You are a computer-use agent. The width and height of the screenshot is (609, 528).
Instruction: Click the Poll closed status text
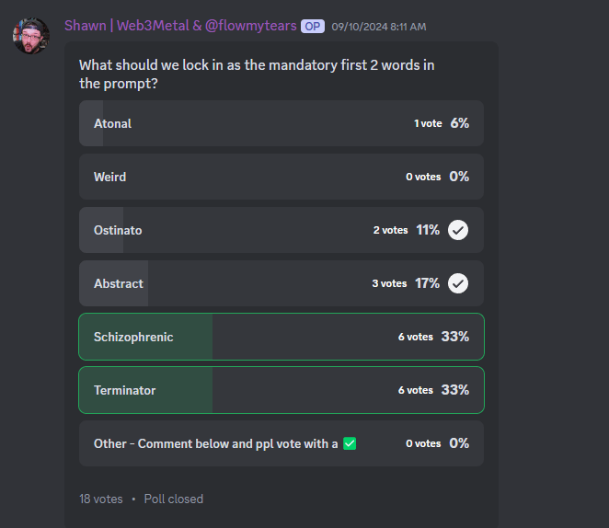[174, 499]
